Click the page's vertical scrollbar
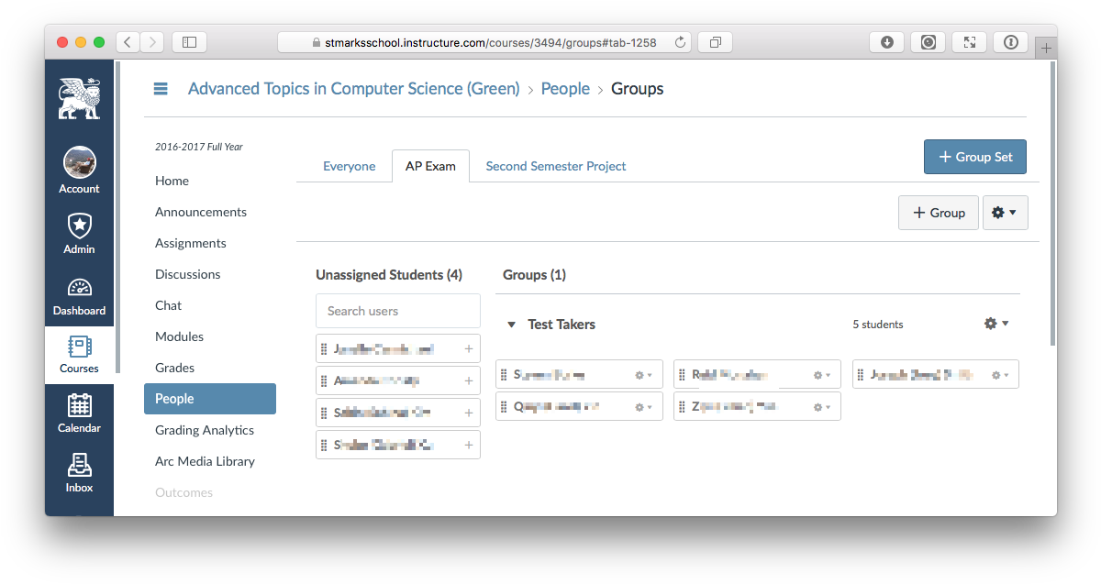 [x=1051, y=202]
